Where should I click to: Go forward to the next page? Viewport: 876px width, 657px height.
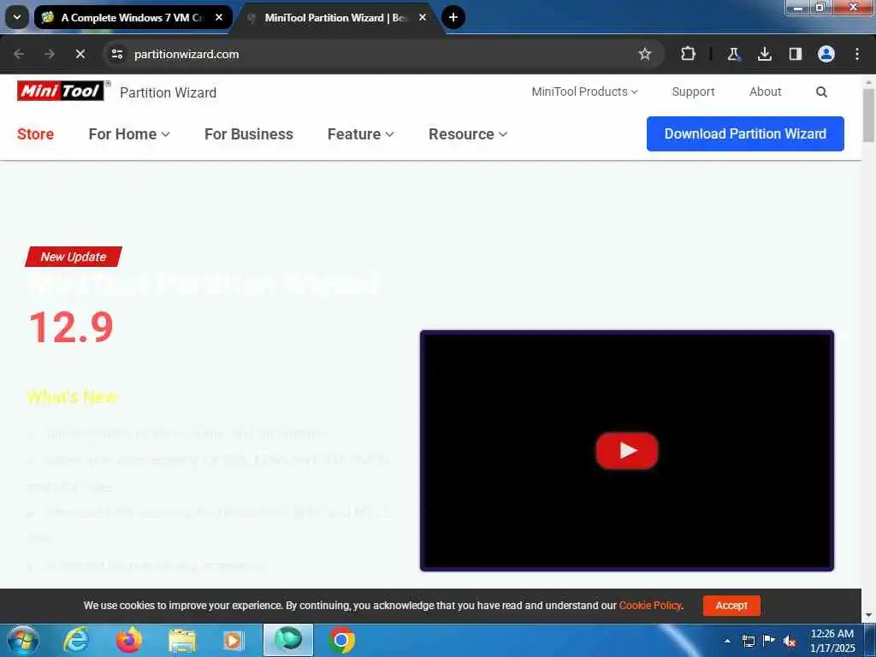[x=50, y=54]
